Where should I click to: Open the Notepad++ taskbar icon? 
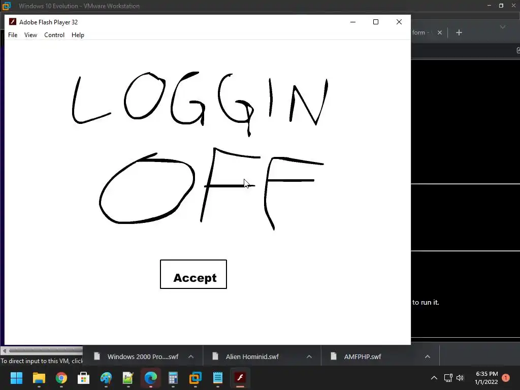pyautogui.click(x=128, y=378)
